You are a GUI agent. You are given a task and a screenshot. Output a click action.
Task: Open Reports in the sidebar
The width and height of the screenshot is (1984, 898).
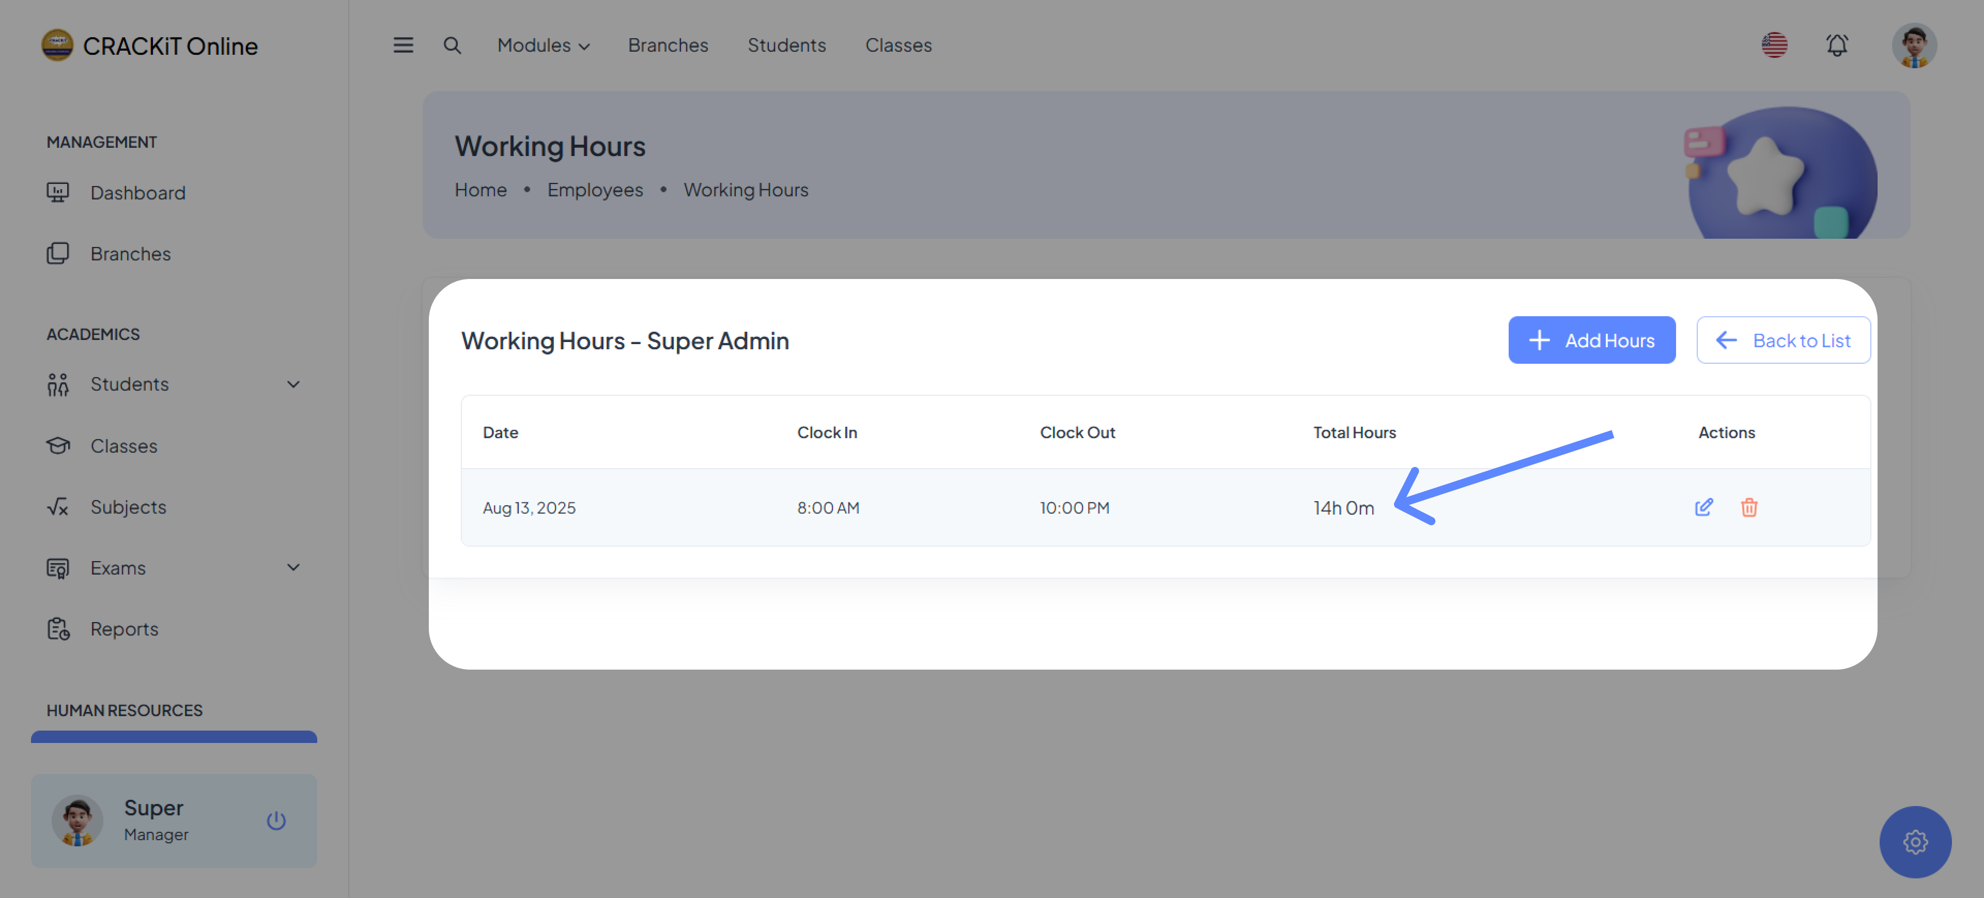[x=124, y=628]
